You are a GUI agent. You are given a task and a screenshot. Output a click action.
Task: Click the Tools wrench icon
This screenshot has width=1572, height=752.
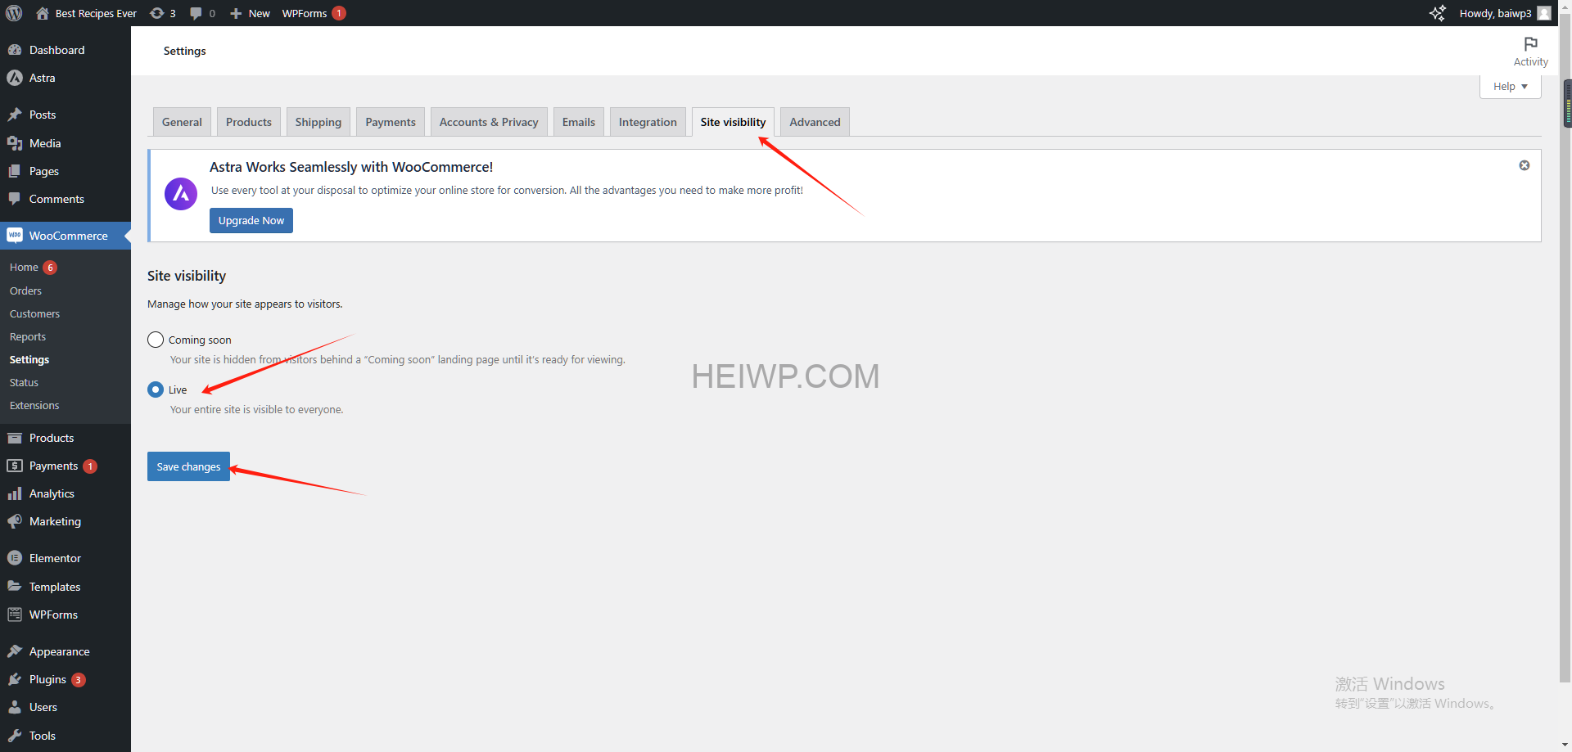(x=15, y=736)
